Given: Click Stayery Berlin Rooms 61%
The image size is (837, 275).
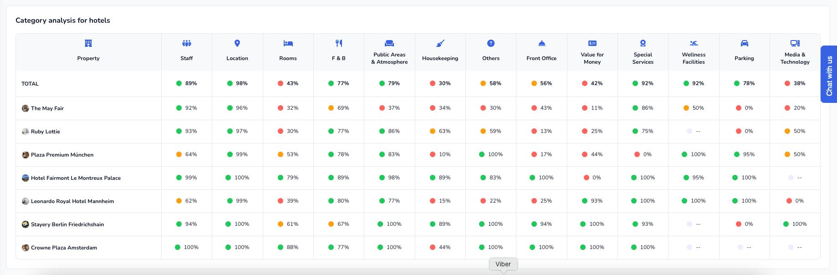Looking at the screenshot, I should click(292, 224).
